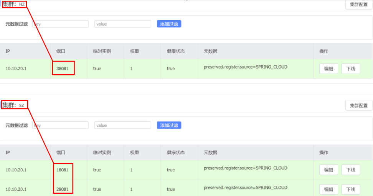Screen dimensions: 373x196
Task: Click the metadata text of the 38081 instance
Action: pos(245,67)
